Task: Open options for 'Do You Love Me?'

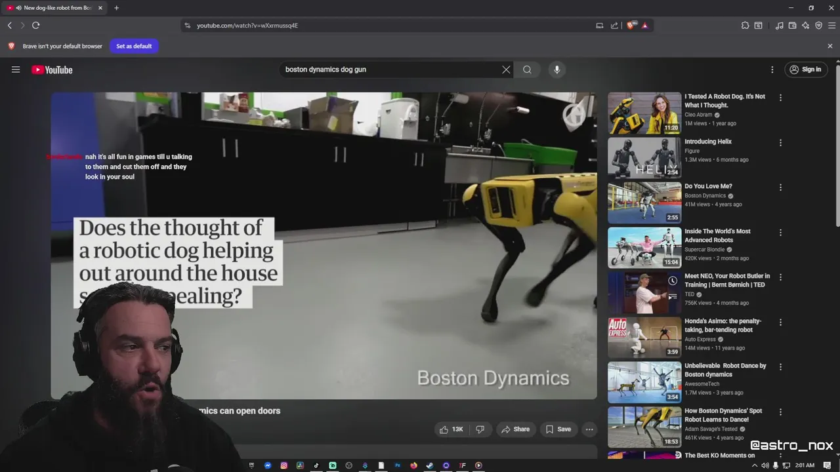Action: 780,187
